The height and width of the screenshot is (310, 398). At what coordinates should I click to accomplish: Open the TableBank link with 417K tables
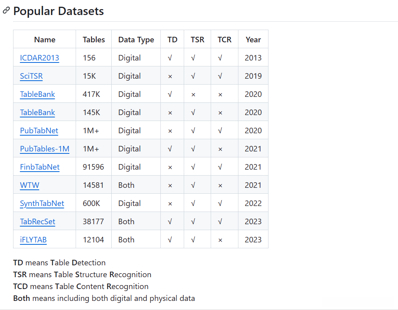pos(38,94)
